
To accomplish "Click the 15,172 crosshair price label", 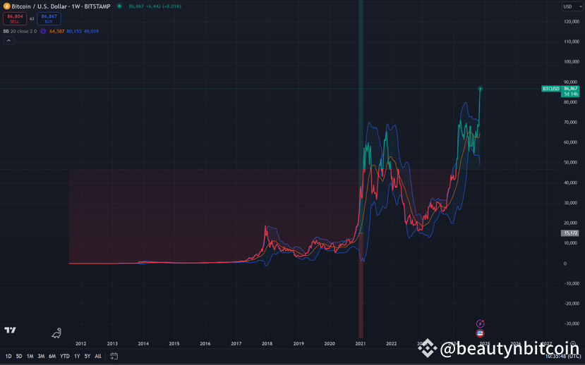I will 570,233.
